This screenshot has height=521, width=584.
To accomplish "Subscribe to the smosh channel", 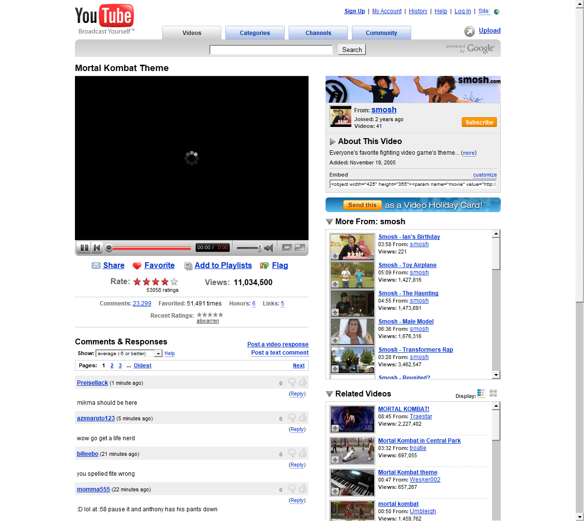I will [479, 123].
